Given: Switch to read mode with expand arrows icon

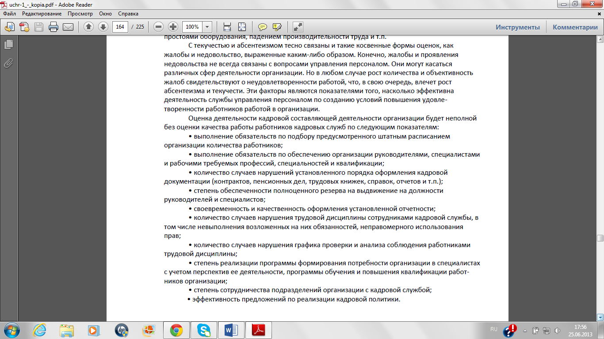Looking at the screenshot, I should coord(298,27).
